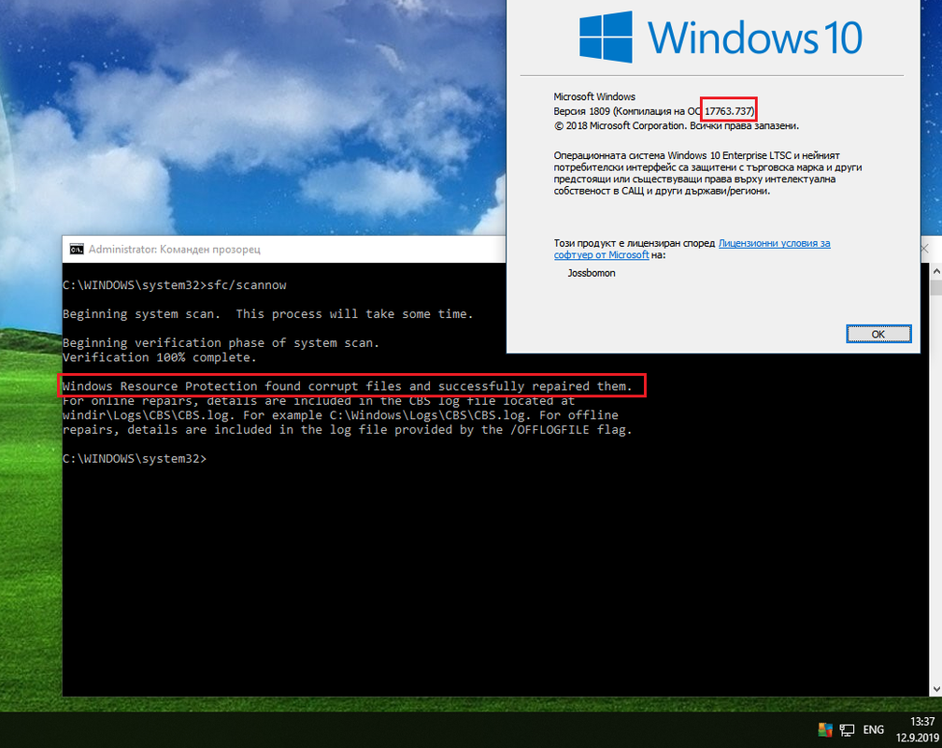The width and height of the screenshot is (942, 748).
Task: Click 'Verification 100% complete.' line
Action: click(x=160, y=357)
